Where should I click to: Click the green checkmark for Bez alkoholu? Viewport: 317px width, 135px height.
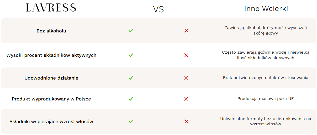[131, 31]
